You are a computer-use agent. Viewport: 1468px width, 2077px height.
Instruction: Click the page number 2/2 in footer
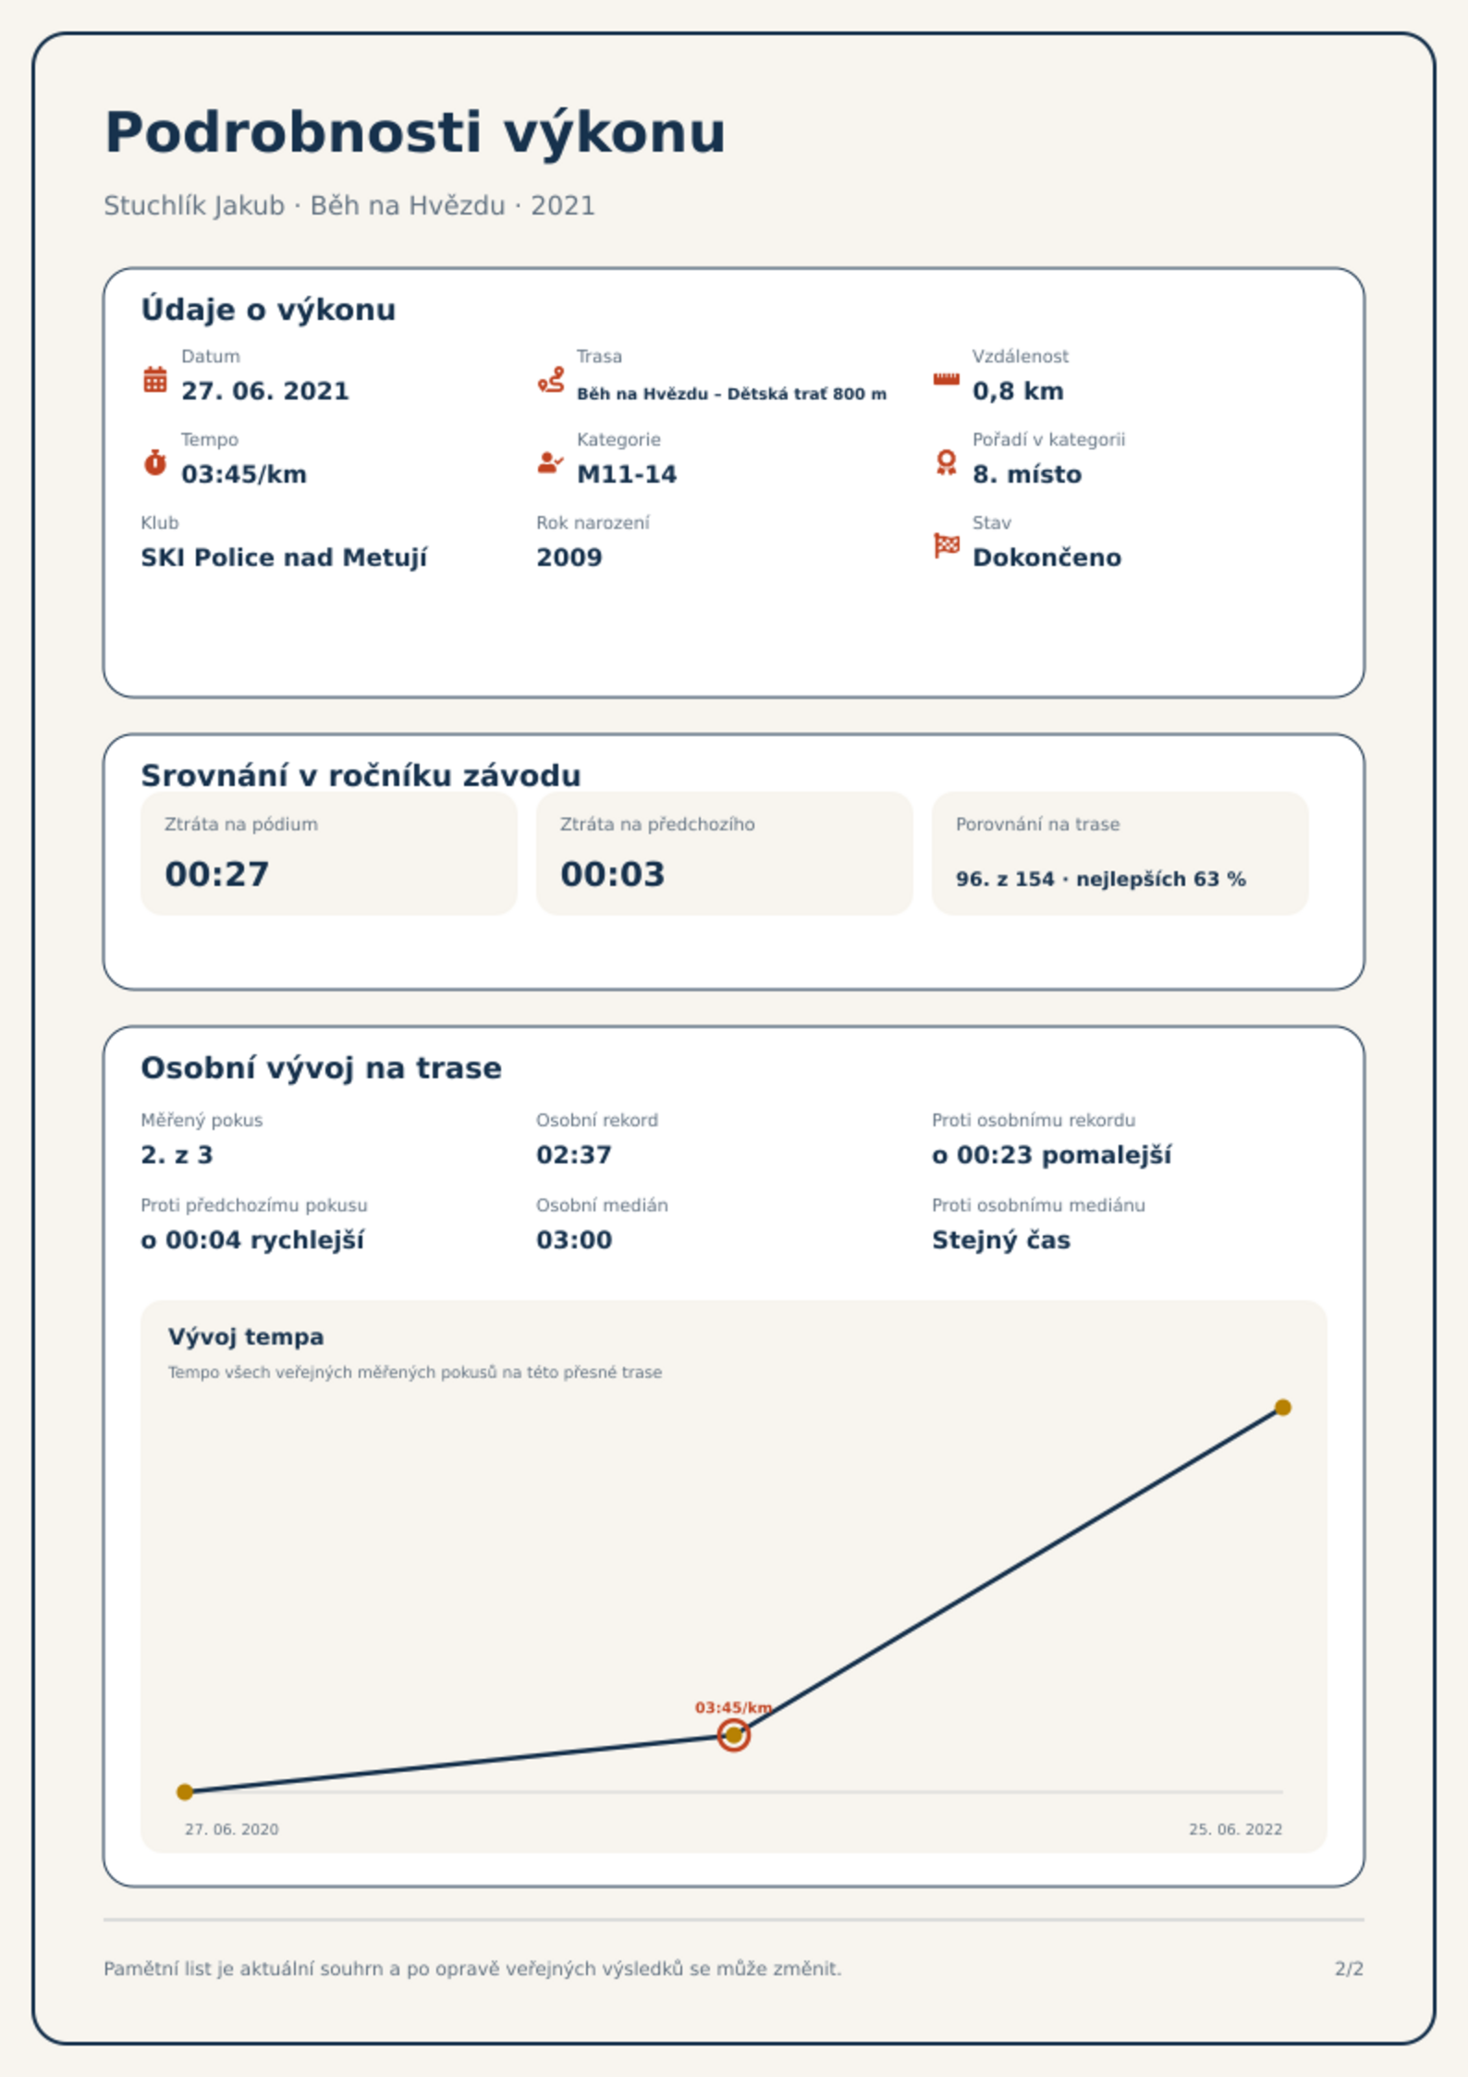pos(1349,1969)
